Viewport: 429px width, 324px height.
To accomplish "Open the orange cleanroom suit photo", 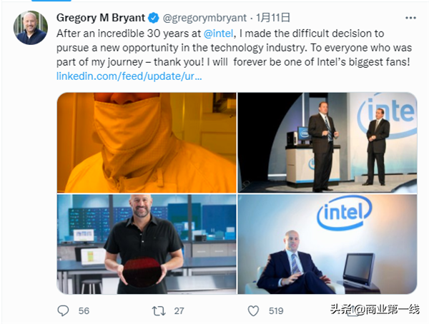I will coord(147,143).
